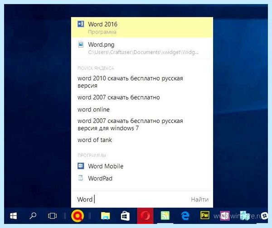Image resolution: width=272 pixels, height=228 pixels.
Task: Click the Word Mobile icon
Action: click(x=81, y=166)
